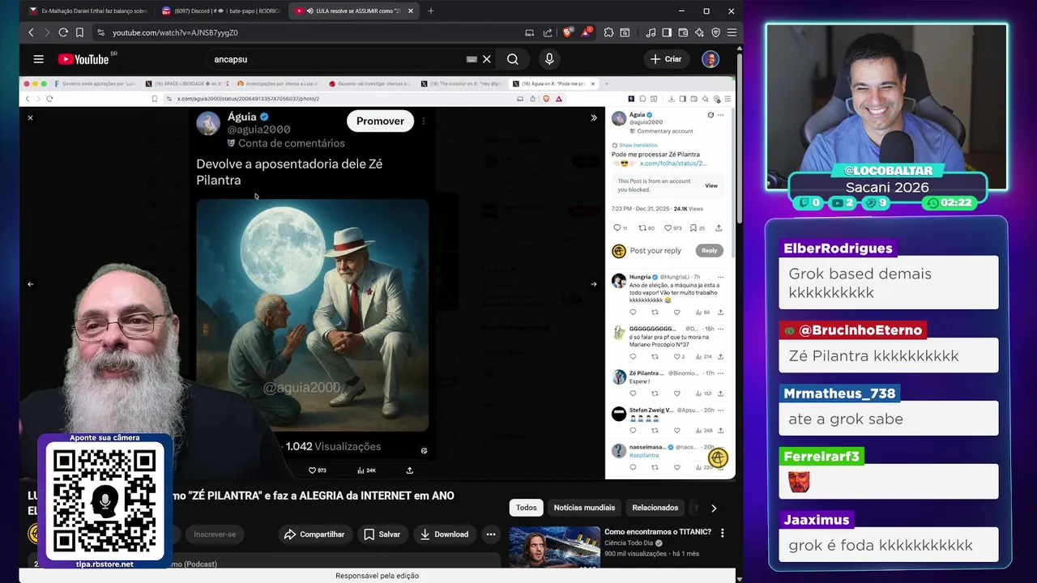This screenshot has height=583, width=1037.
Task: Click the Download button
Action: tap(444, 534)
